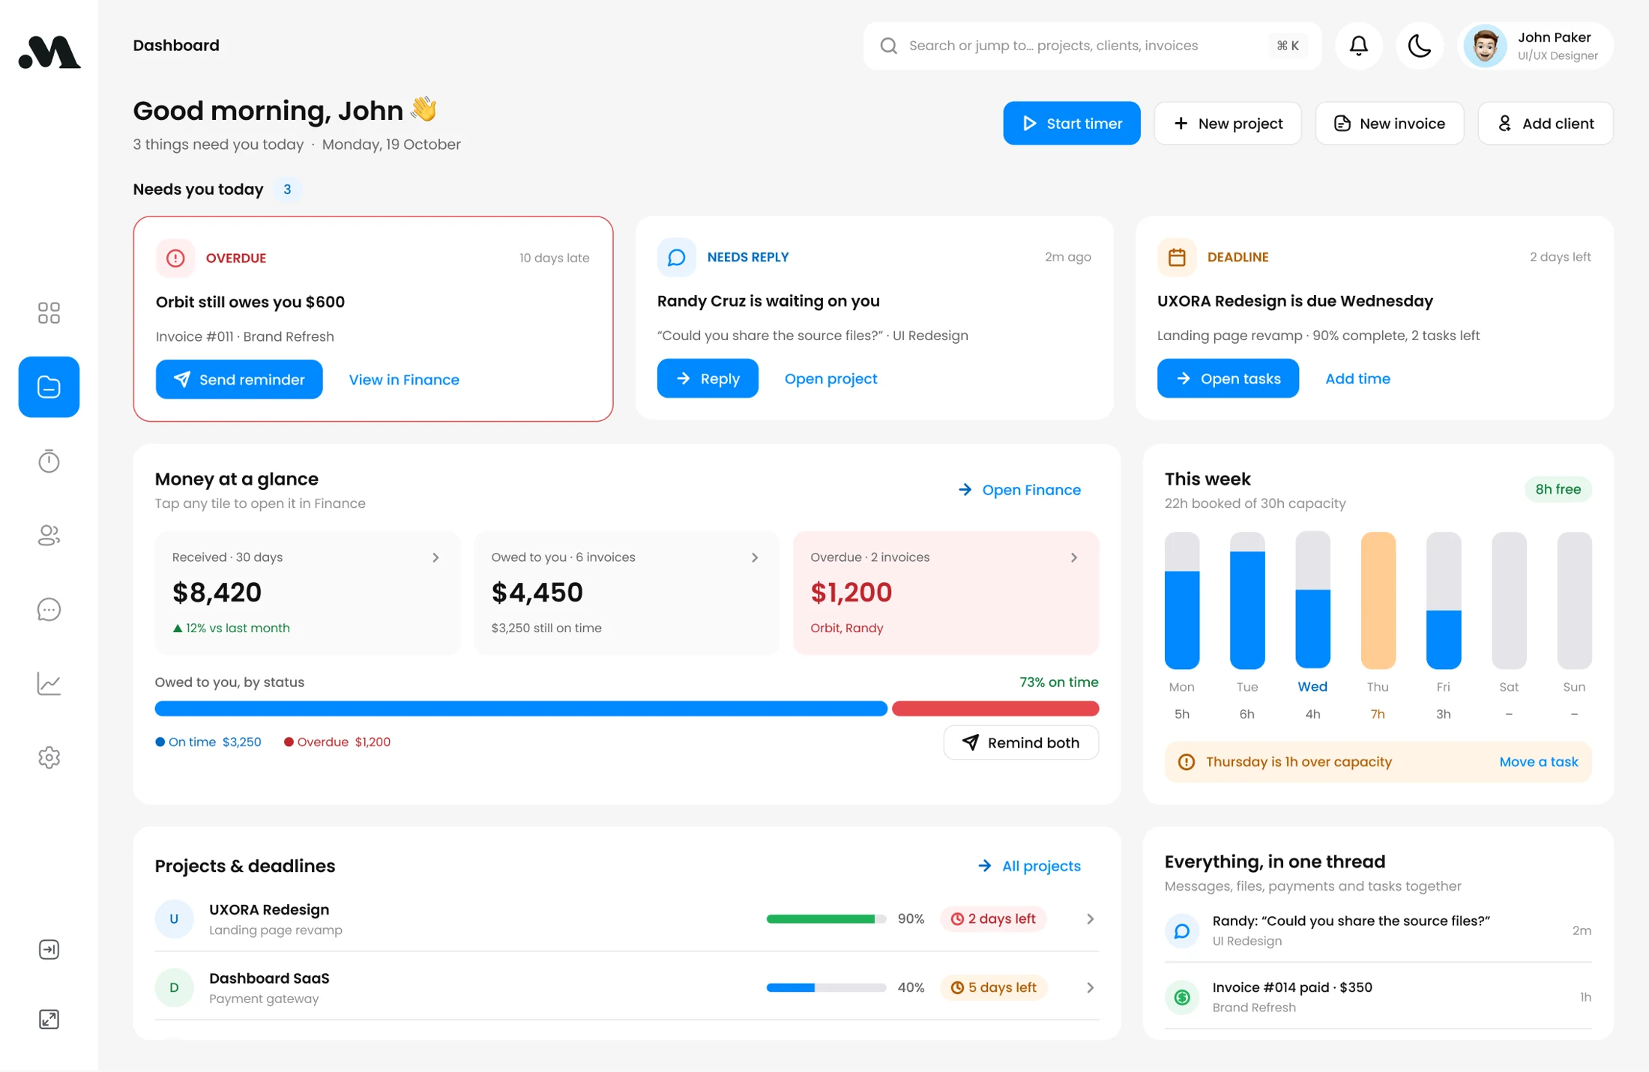Screen dimensions: 1649x1072
Task: Open the settings gear icon in sidebar
Action: [49, 757]
